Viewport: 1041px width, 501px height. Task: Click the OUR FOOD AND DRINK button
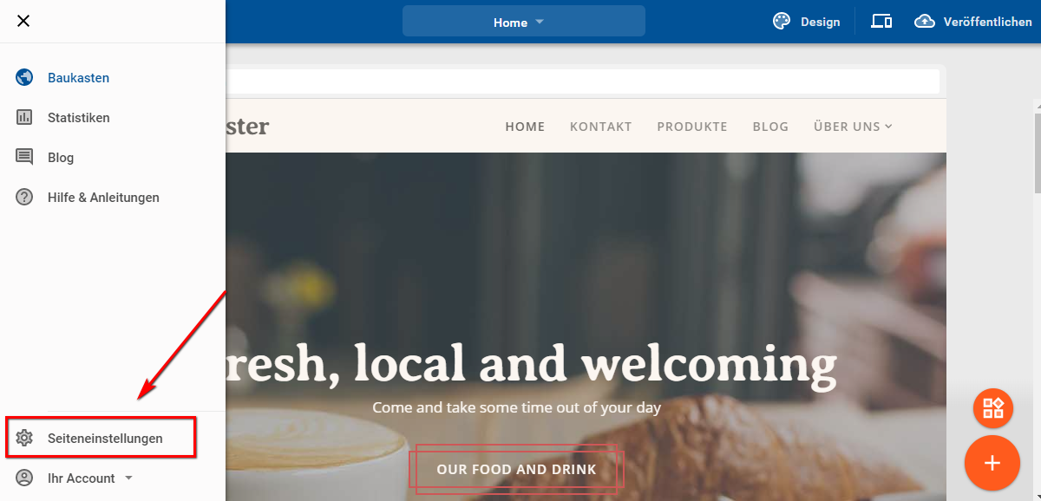point(517,469)
